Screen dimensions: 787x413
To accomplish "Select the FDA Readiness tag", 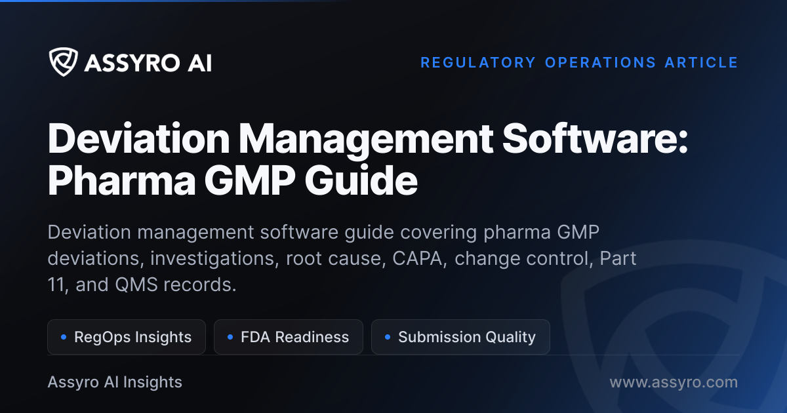I will point(289,337).
